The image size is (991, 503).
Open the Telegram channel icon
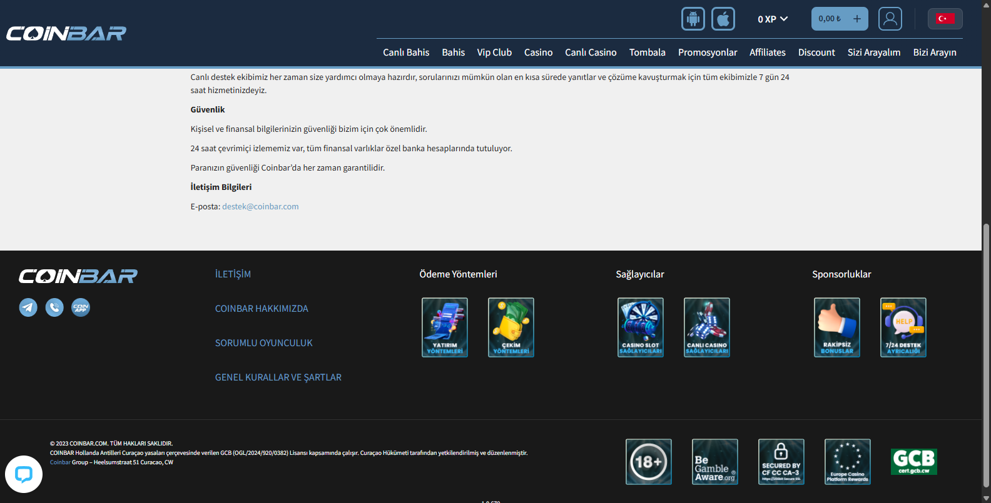pyautogui.click(x=28, y=307)
